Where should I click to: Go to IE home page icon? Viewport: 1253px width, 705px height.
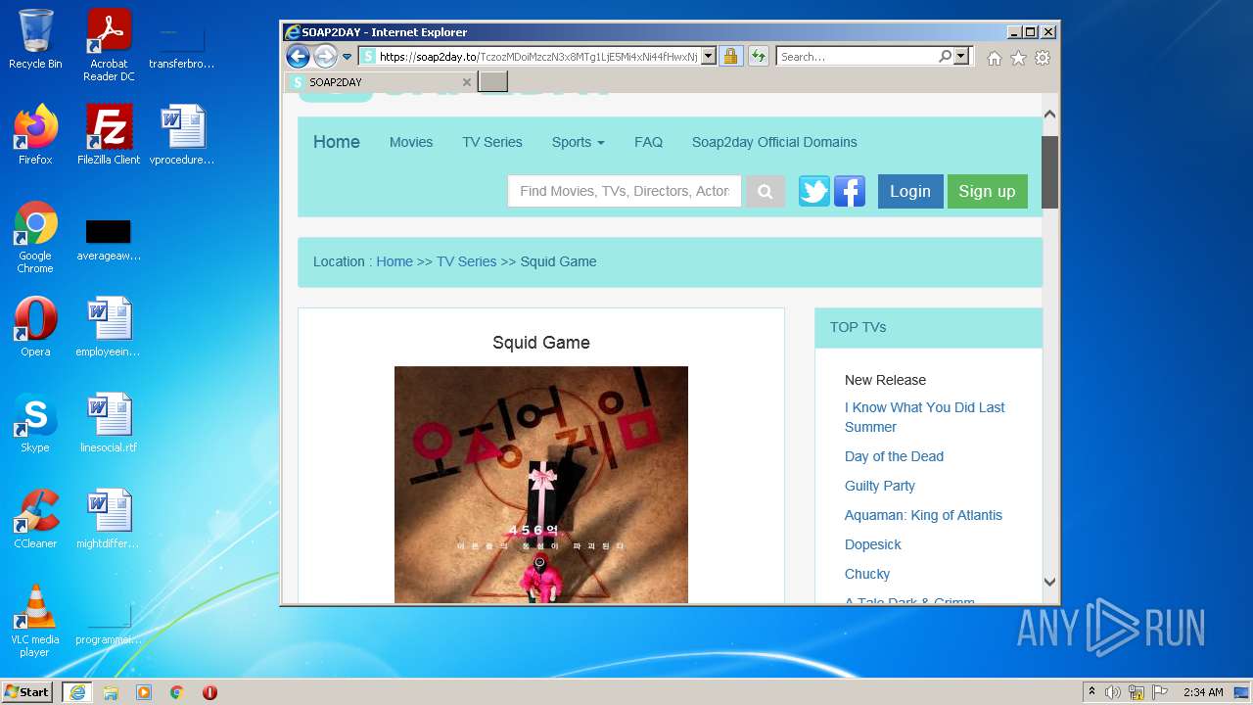(995, 58)
